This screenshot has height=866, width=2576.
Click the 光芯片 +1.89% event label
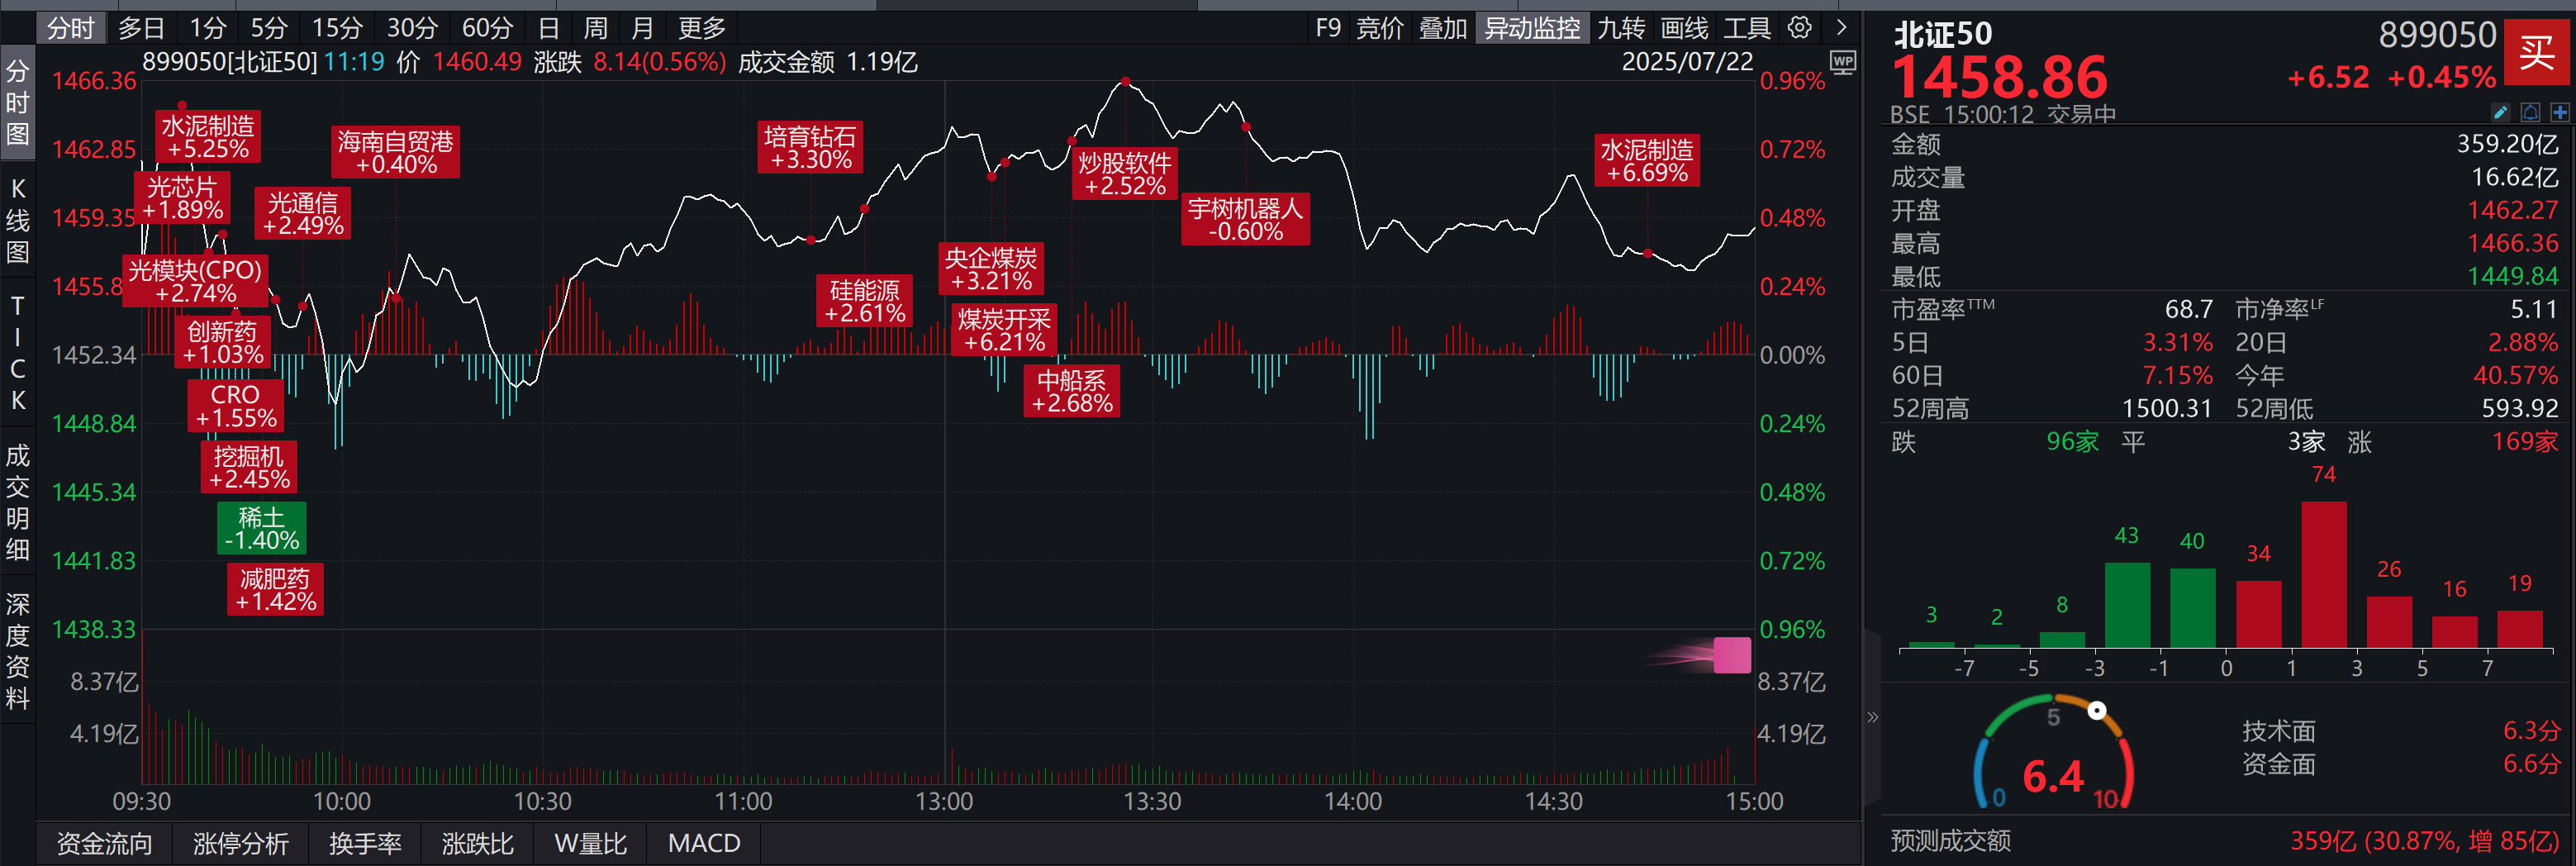point(182,198)
